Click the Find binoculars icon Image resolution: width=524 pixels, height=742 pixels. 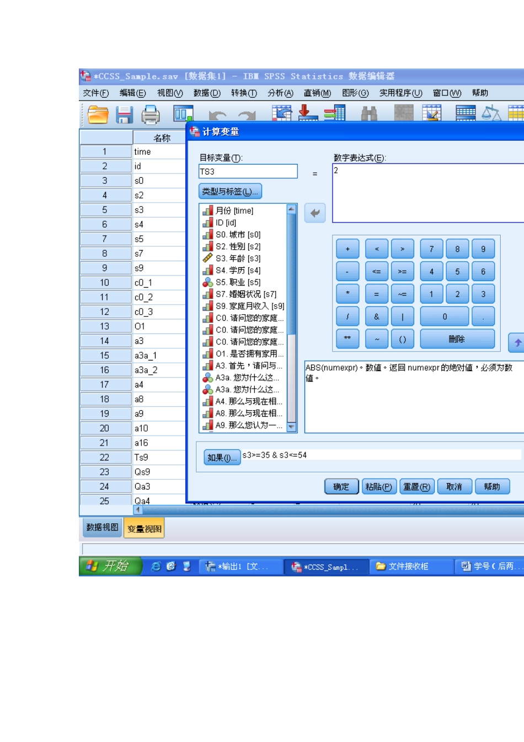(x=369, y=114)
